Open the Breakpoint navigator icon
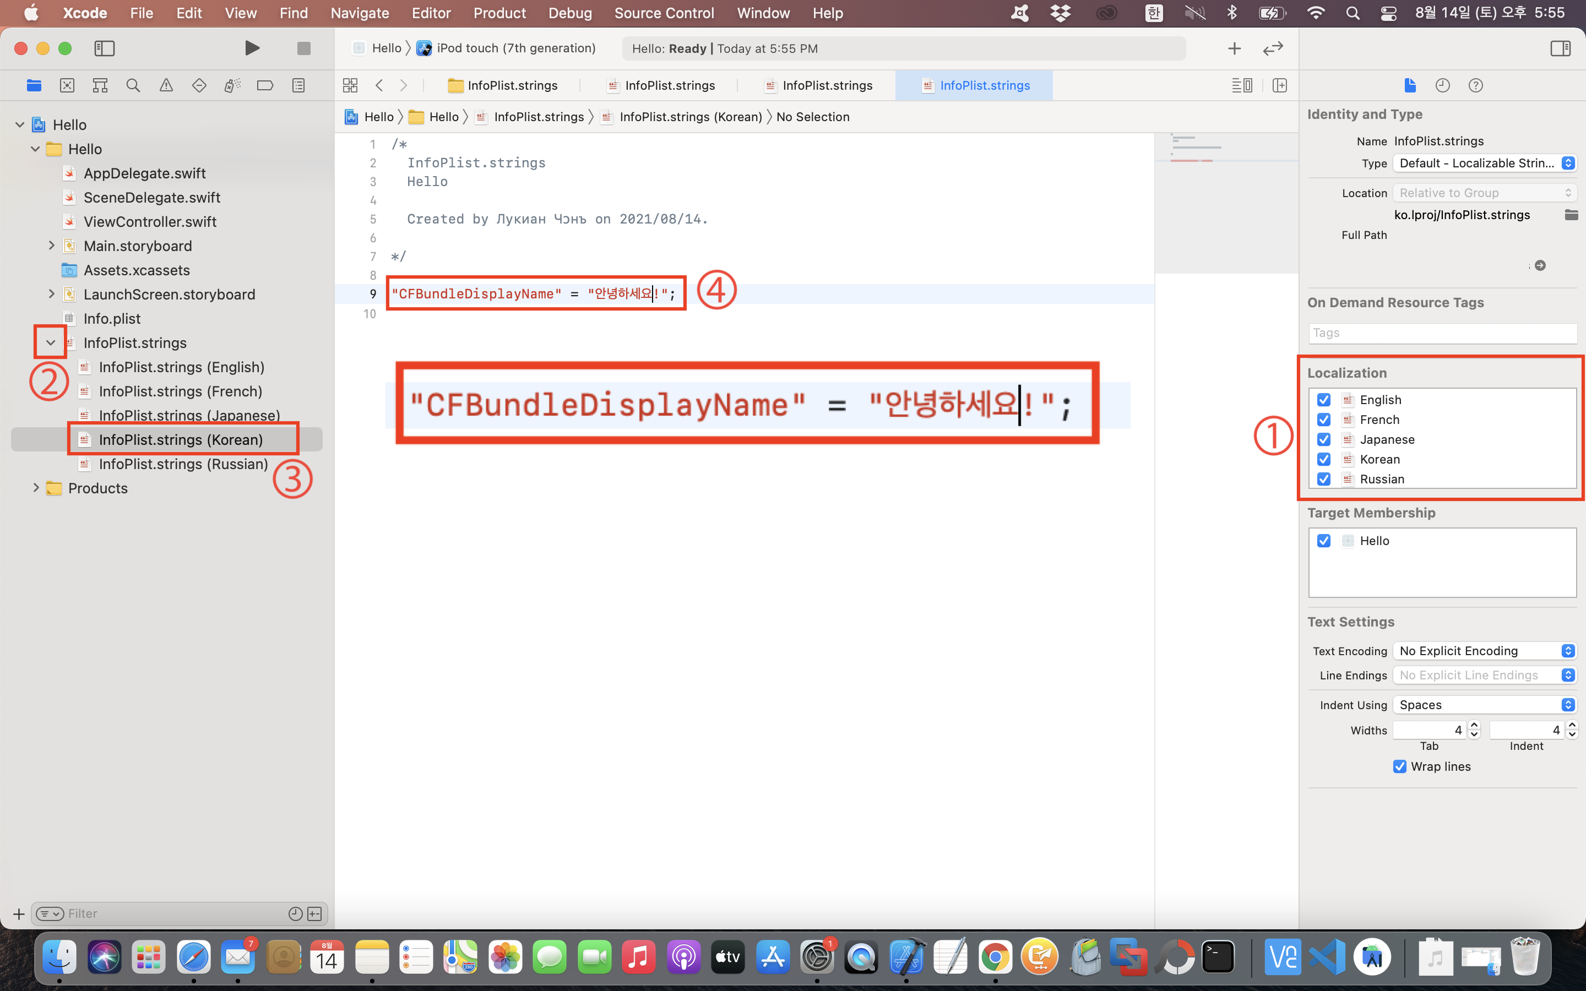This screenshot has height=991, width=1586. point(265,85)
